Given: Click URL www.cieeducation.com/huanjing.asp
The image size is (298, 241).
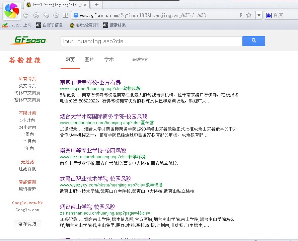Looking at the screenshot, I should [106, 123].
